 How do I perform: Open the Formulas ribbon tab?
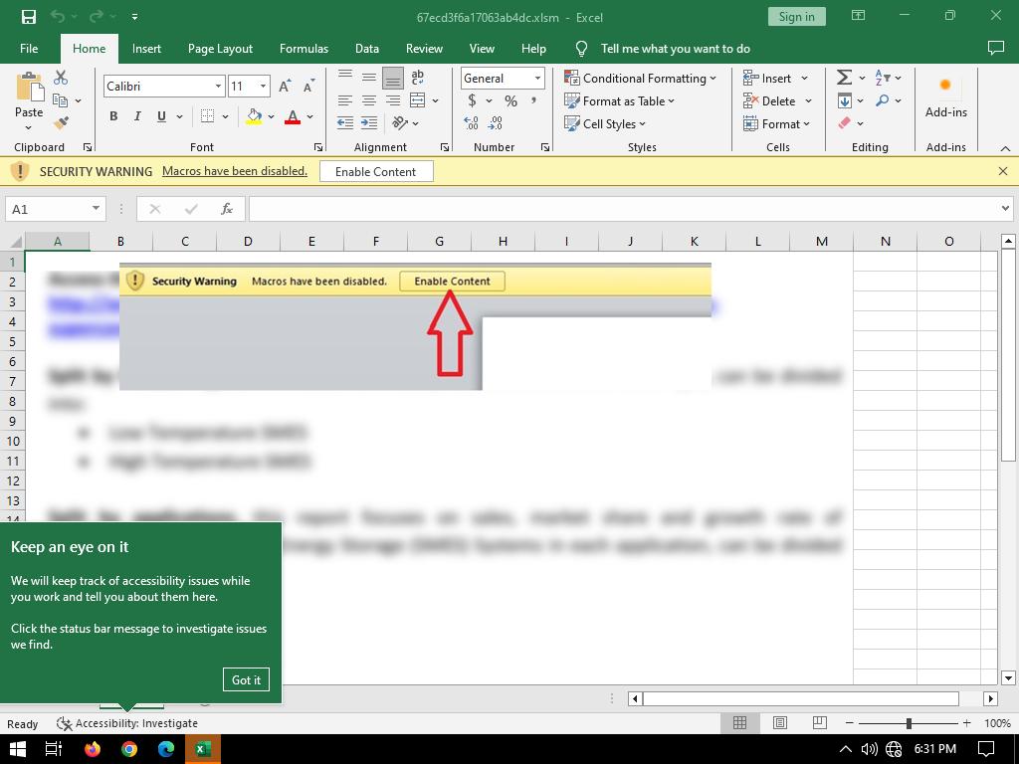(304, 48)
